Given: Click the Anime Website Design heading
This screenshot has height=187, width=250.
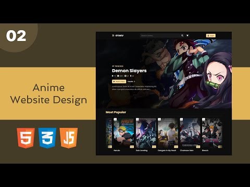Looking at the screenshot, I should [48, 94].
